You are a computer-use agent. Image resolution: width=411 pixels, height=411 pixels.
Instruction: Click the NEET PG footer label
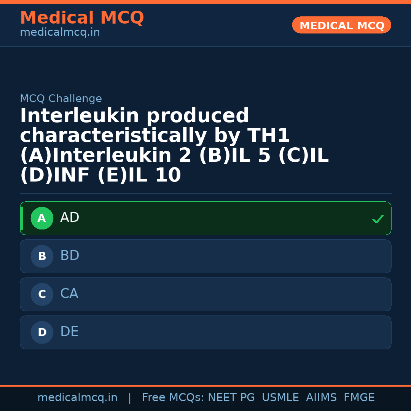231,397
